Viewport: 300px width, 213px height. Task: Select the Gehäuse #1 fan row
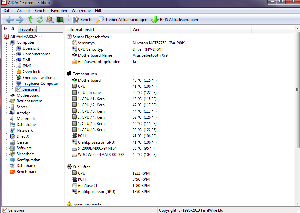pos(180,186)
